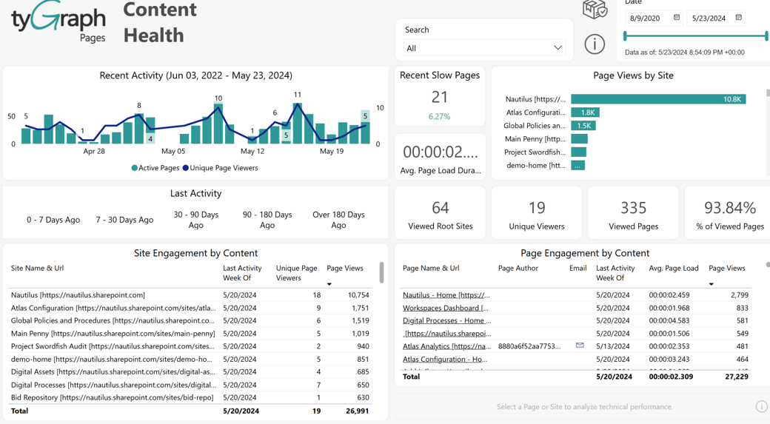Click the tyGraph Pages logo

click(x=58, y=22)
